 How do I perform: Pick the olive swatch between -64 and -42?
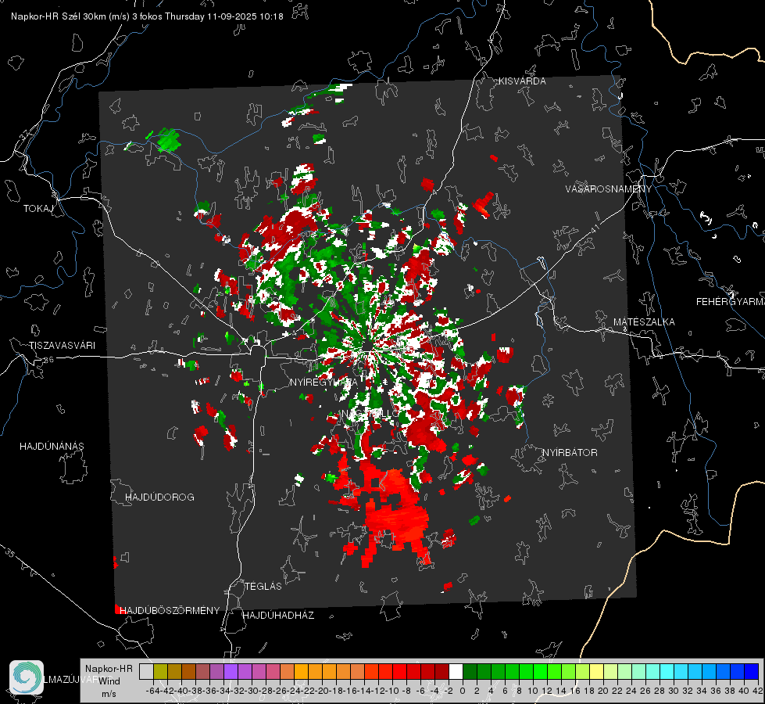point(160,671)
